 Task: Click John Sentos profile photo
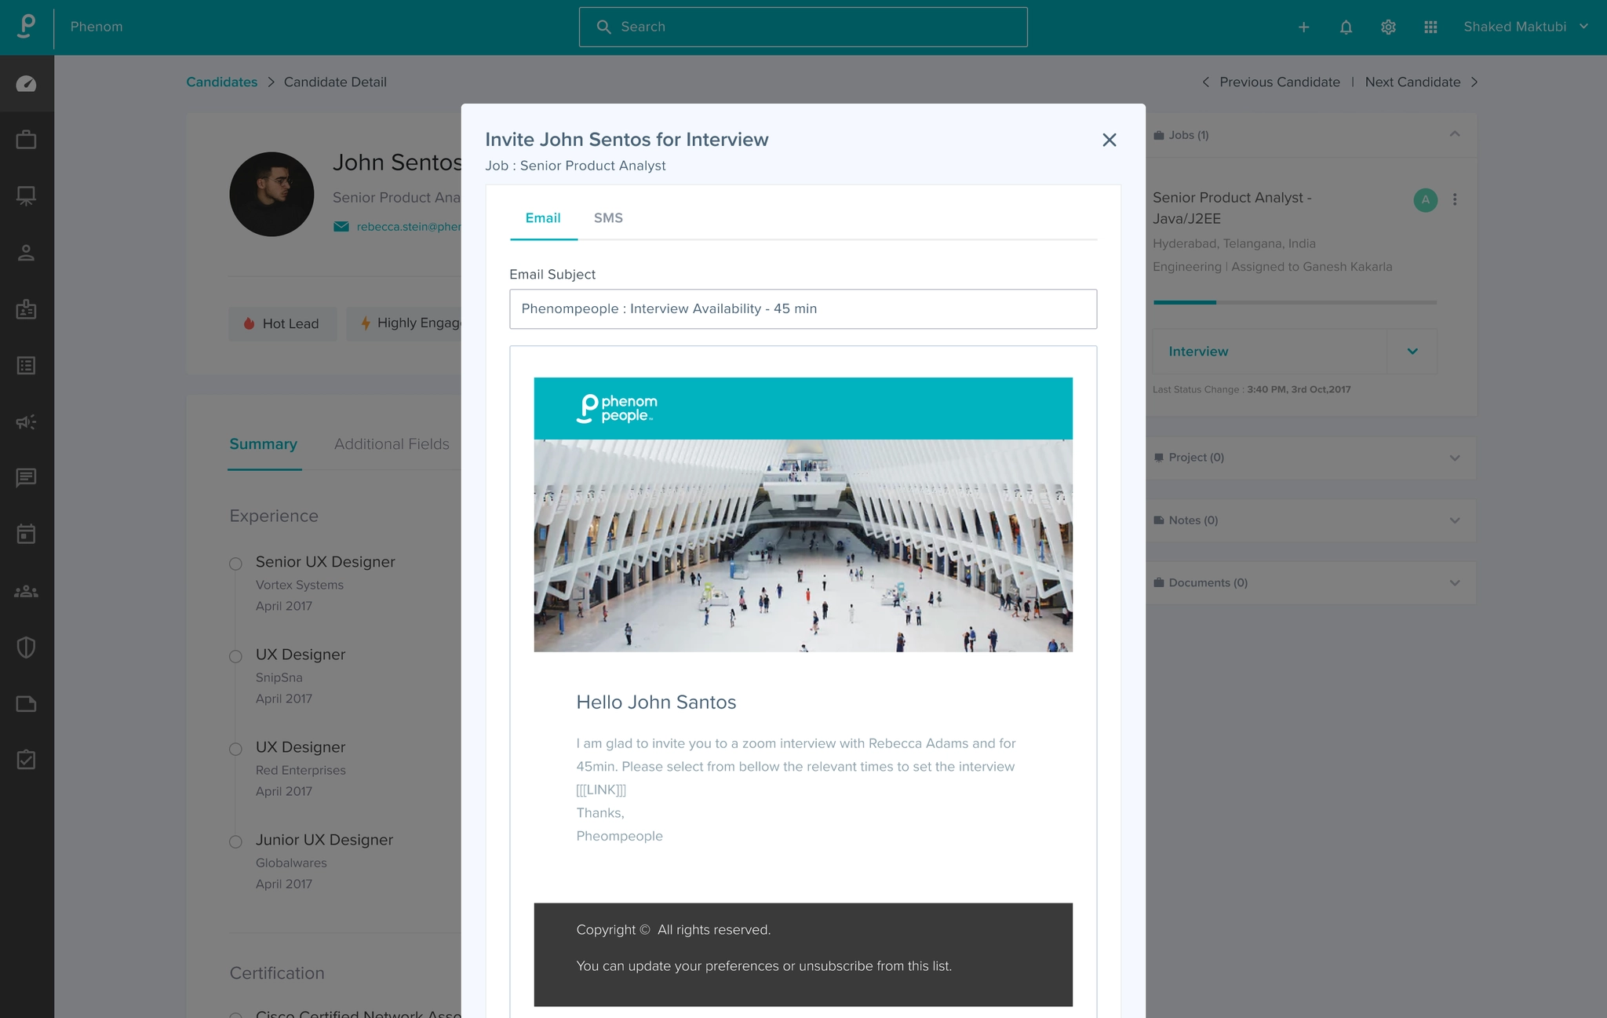tap(271, 195)
